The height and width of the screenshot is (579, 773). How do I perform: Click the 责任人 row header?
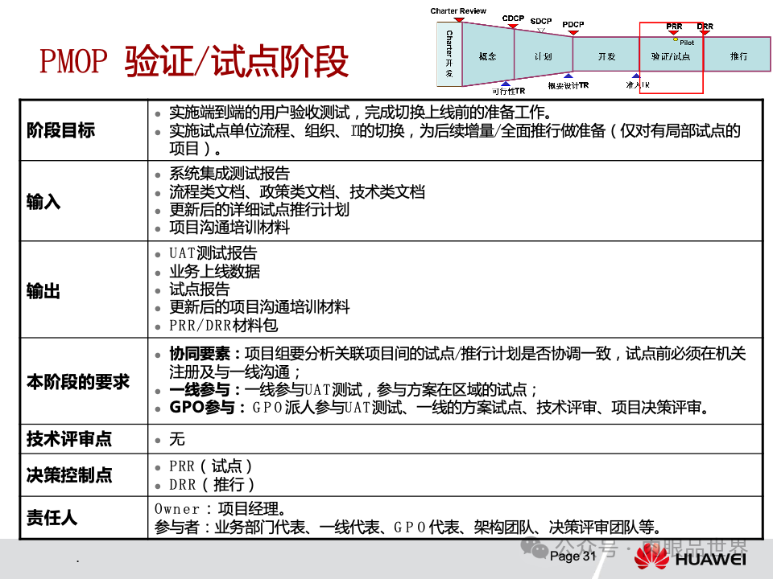pos(52,517)
